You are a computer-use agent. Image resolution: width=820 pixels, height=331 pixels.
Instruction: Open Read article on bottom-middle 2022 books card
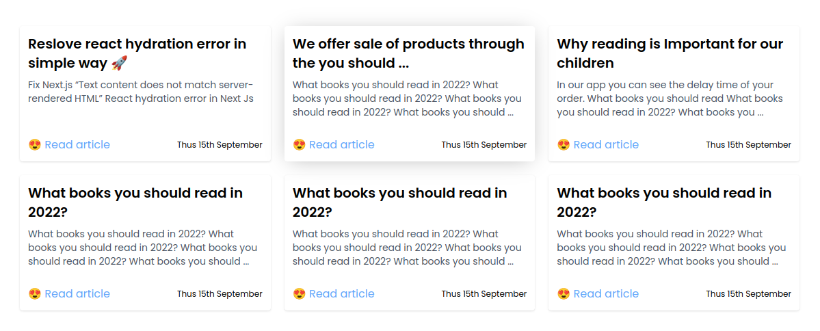pyautogui.click(x=341, y=293)
